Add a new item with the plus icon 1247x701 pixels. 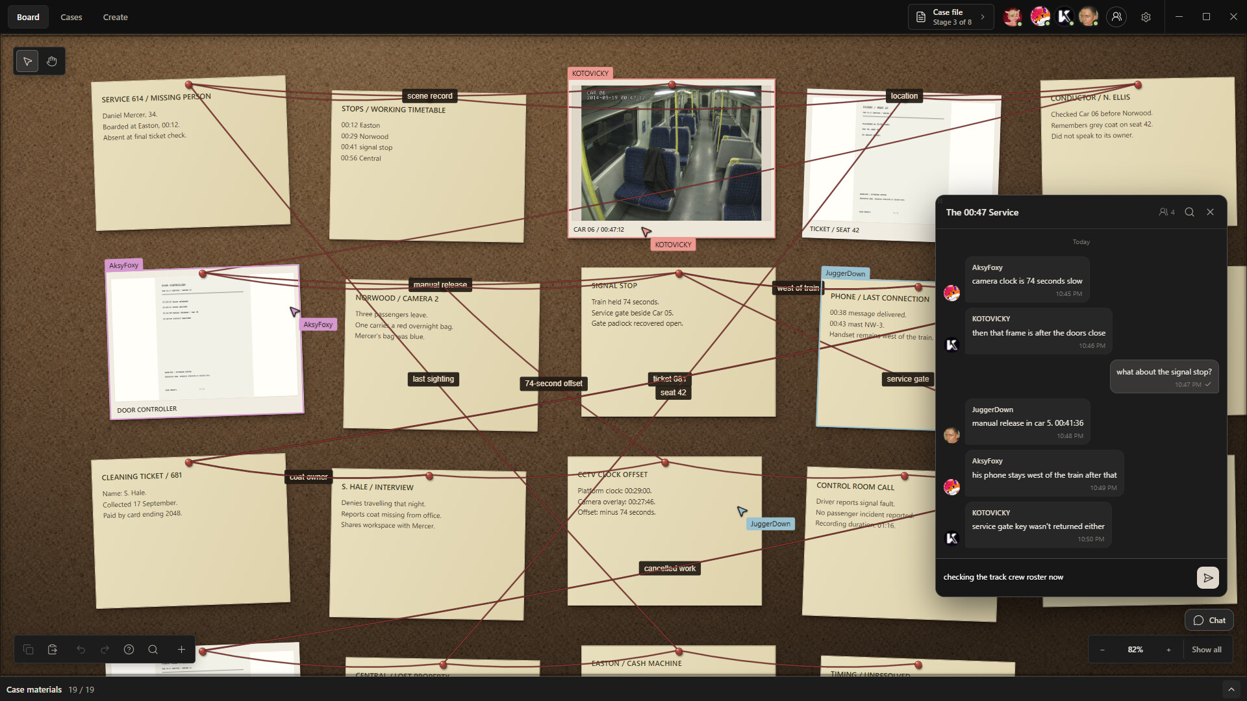click(181, 650)
